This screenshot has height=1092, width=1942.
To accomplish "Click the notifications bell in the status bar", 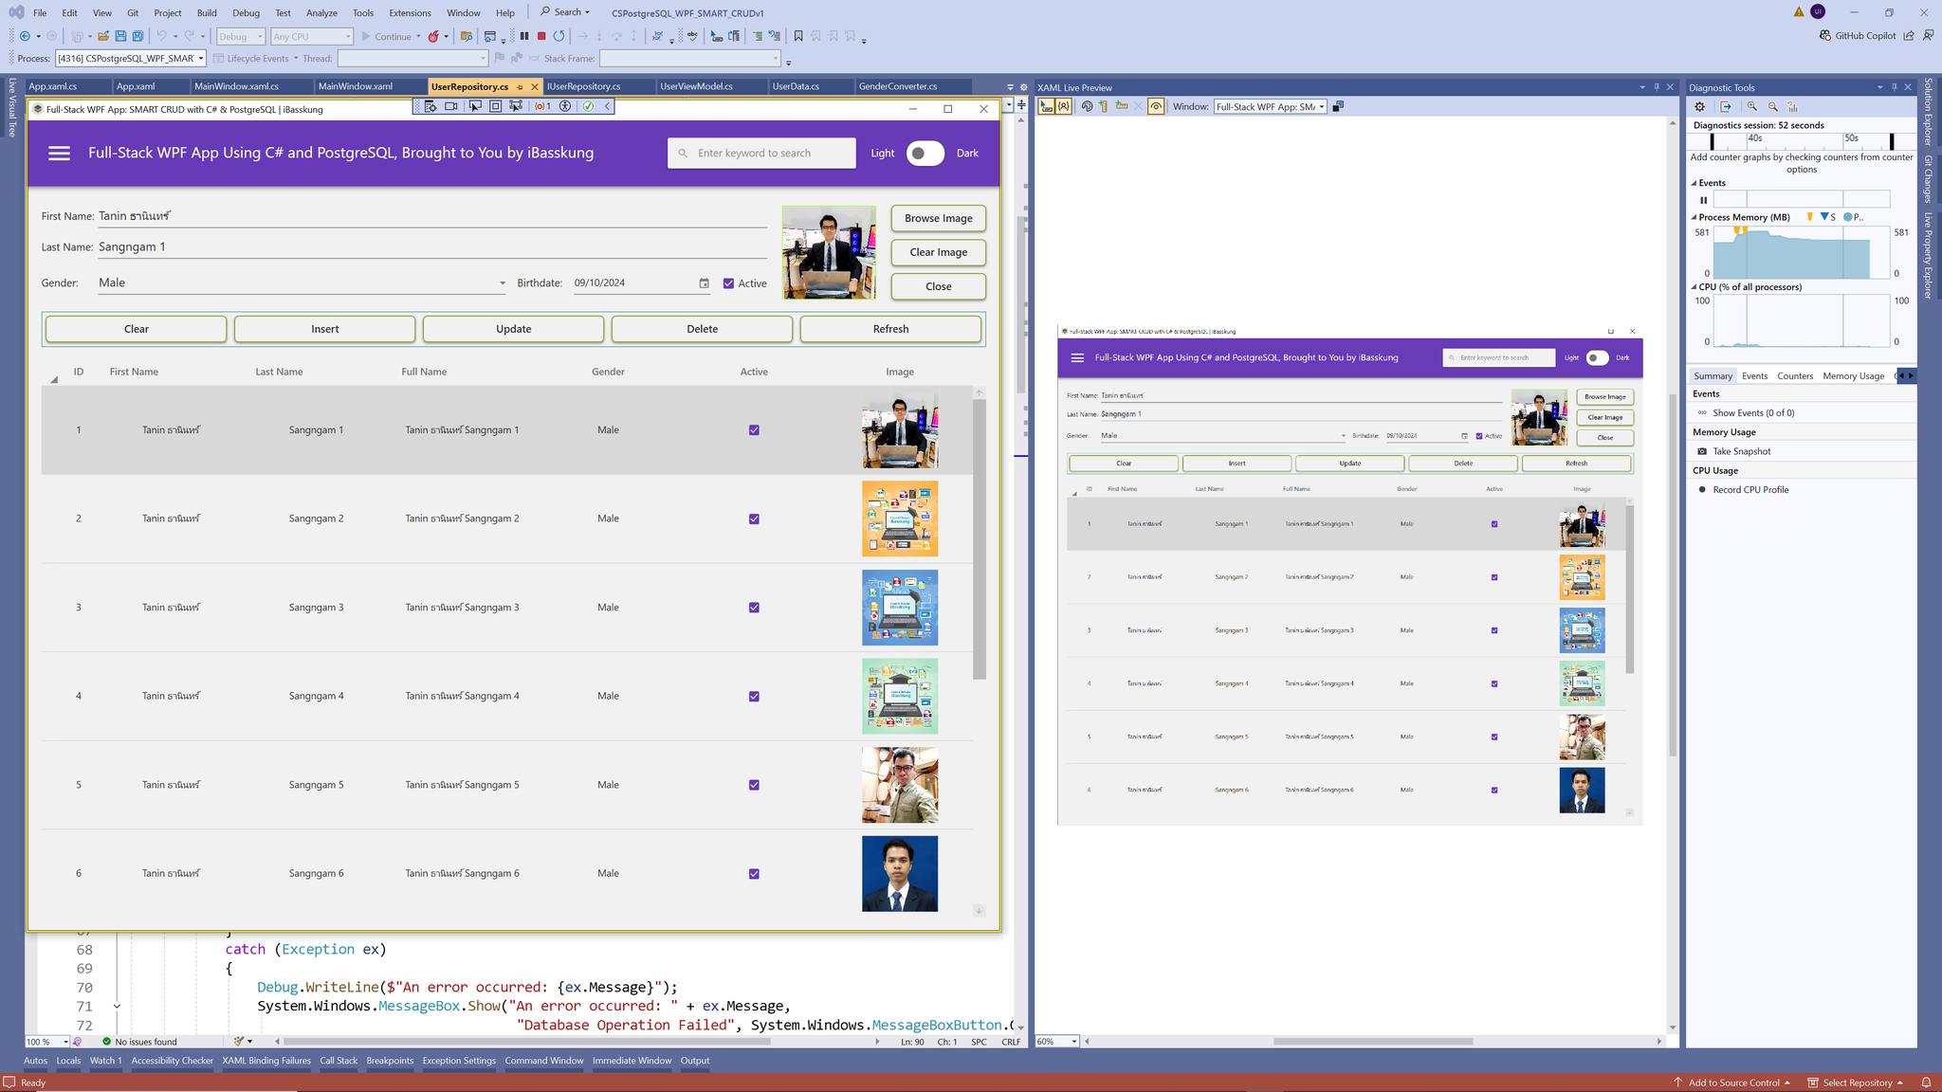I will (x=1926, y=1083).
